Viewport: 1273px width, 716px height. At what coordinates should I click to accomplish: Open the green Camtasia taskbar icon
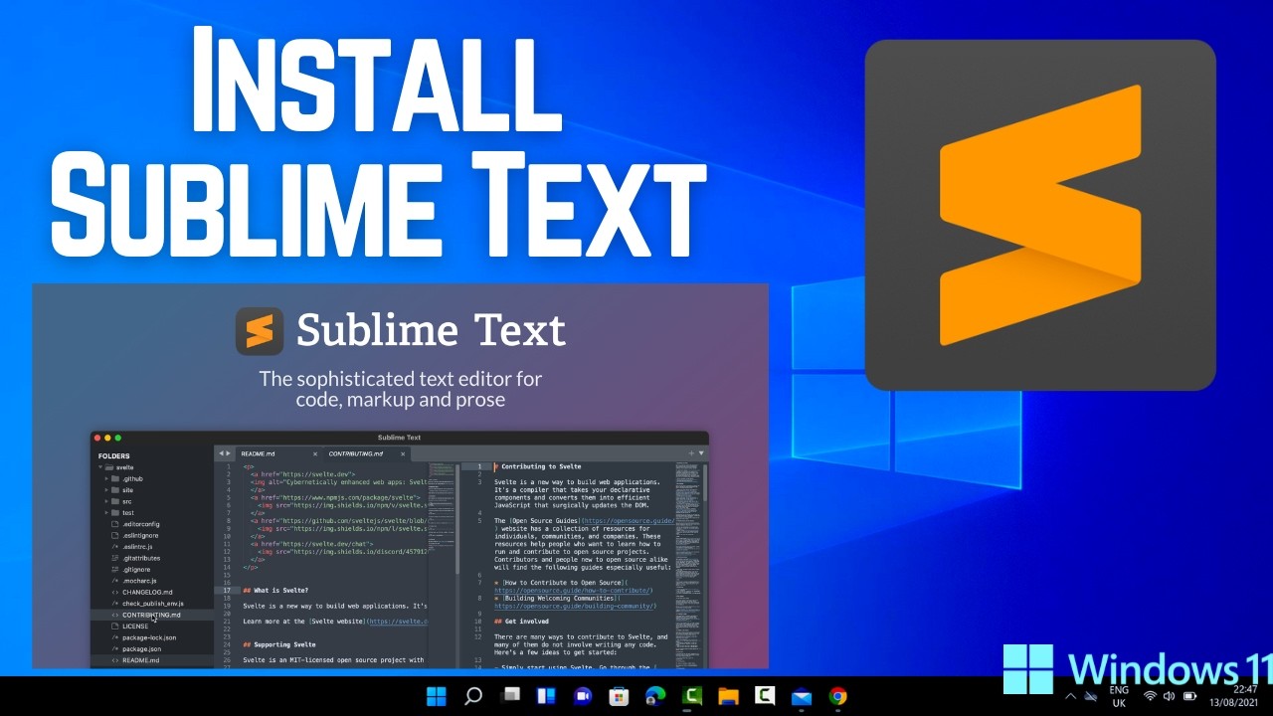pos(692,696)
